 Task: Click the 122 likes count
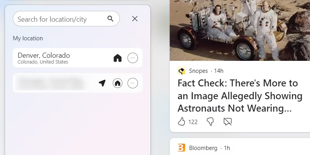point(193,122)
